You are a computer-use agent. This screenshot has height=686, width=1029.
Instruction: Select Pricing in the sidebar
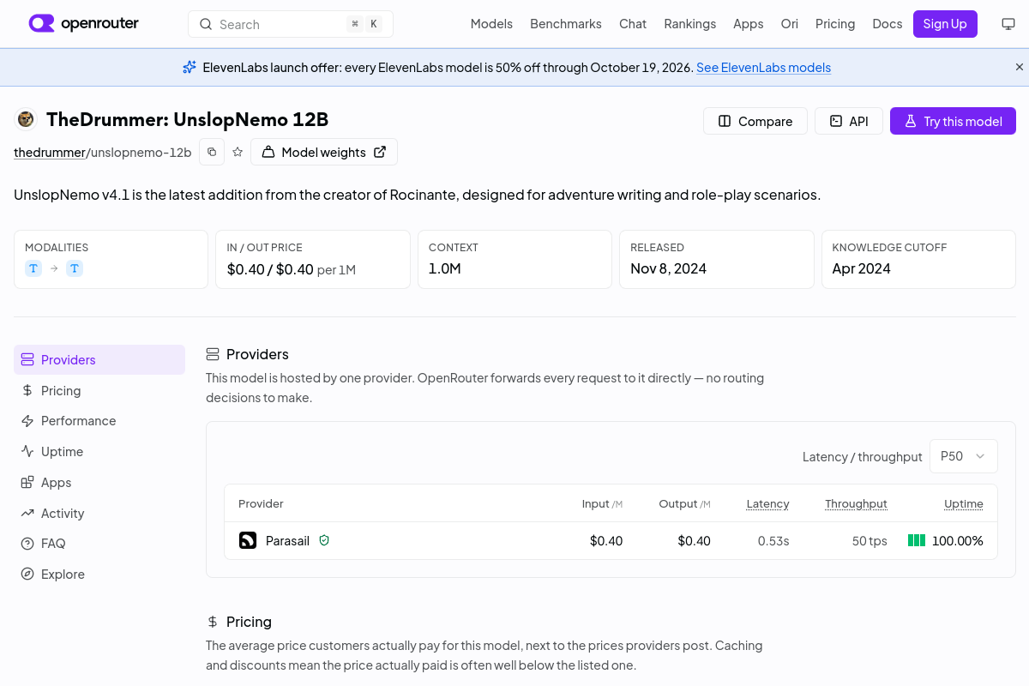99,390
